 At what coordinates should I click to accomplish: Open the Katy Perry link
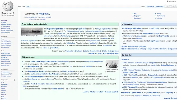[169, 93]
